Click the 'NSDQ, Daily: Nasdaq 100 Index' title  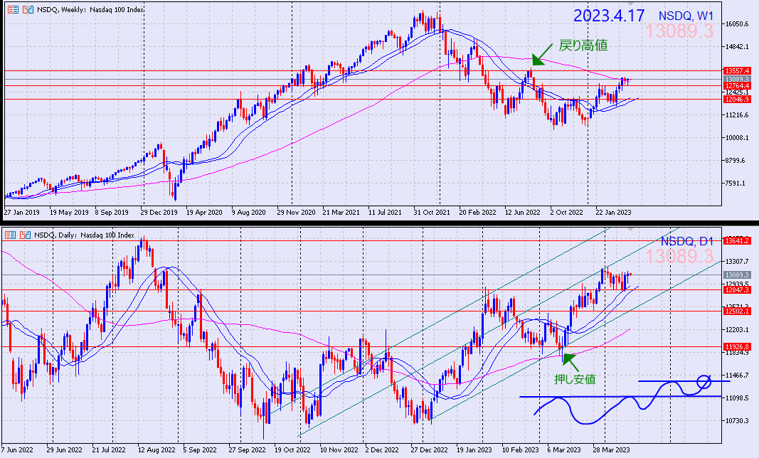(x=84, y=235)
